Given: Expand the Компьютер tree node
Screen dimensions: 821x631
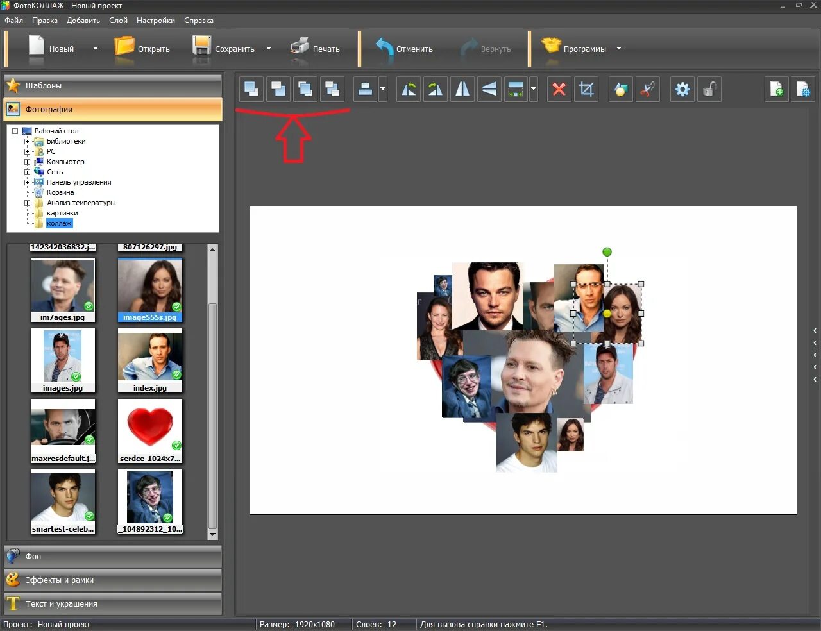Looking at the screenshot, I should click(x=28, y=162).
